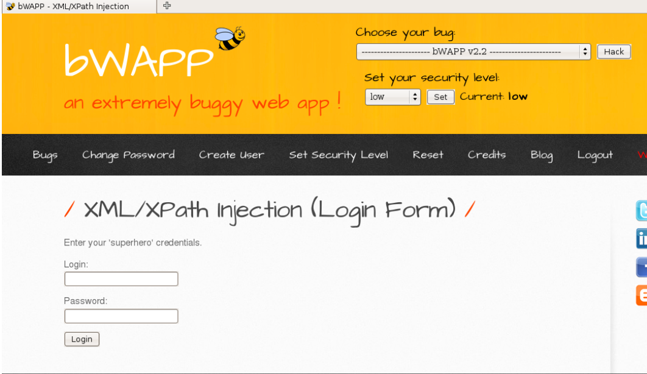This screenshot has width=647, height=374.
Task: Click the 'an extremely buggy web app' tagline
Action: coord(203,103)
